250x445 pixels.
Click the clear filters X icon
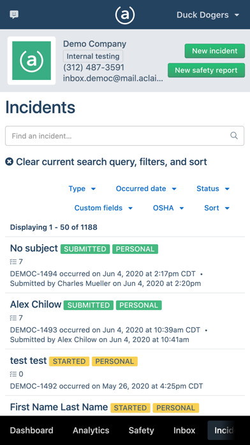point(10,162)
